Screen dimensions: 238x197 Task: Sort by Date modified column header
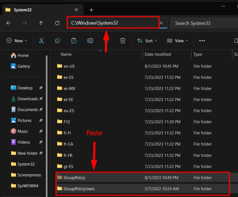click(x=158, y=54)
